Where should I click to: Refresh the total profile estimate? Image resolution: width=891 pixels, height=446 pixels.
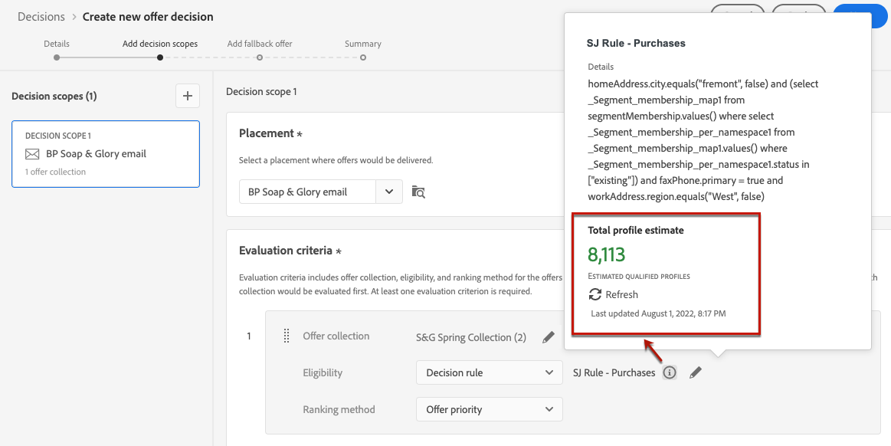[613, 294]
